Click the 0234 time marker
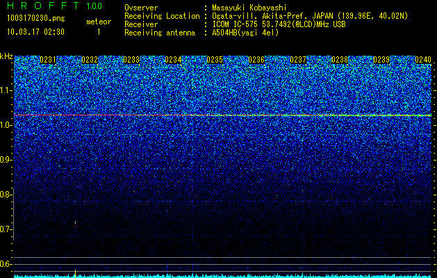The image size is (437, 278). click(x=173, y=60)
